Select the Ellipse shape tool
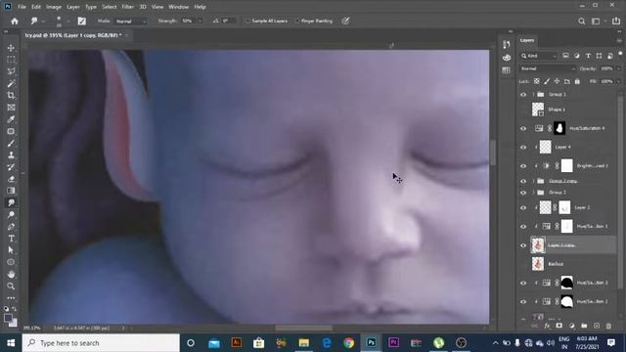The width and height of the screenshot is (626, 352). pyautogui.click(x=11, y=262)
